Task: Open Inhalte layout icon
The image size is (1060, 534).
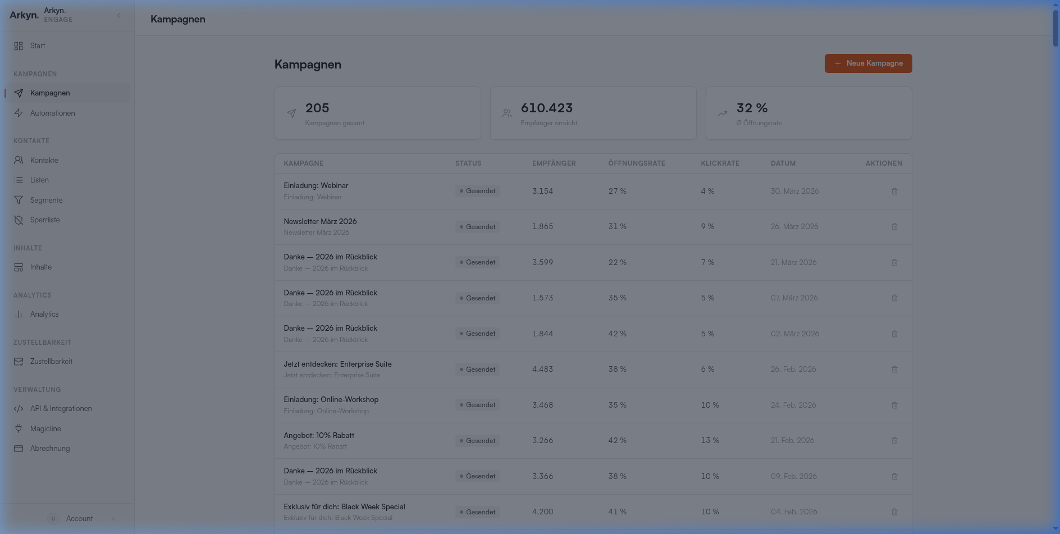Action: click(19, 267)
